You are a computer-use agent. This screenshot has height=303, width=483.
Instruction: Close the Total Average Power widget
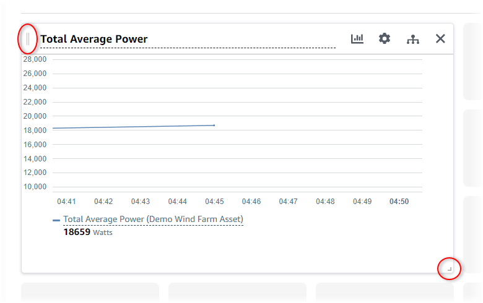[440, 38]
